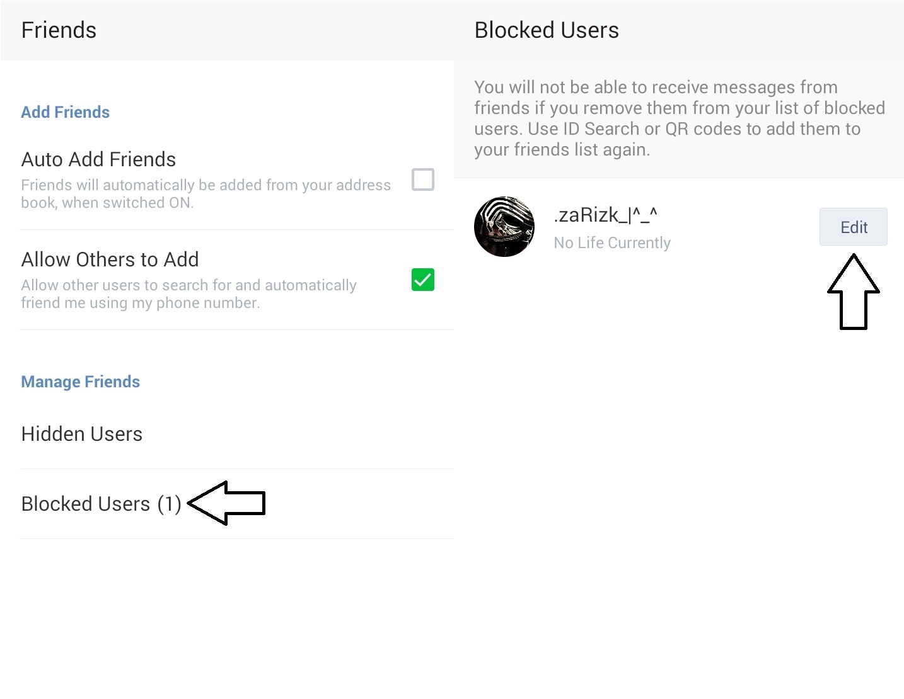Click the Auto Add Friends row

coord(98,159)
